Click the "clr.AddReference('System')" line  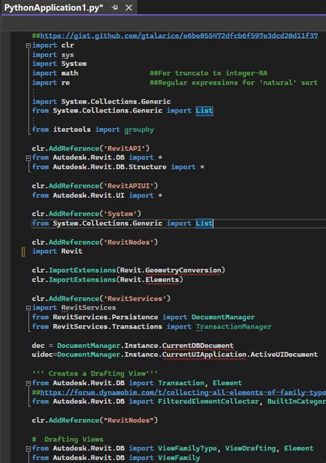[87, 214]
